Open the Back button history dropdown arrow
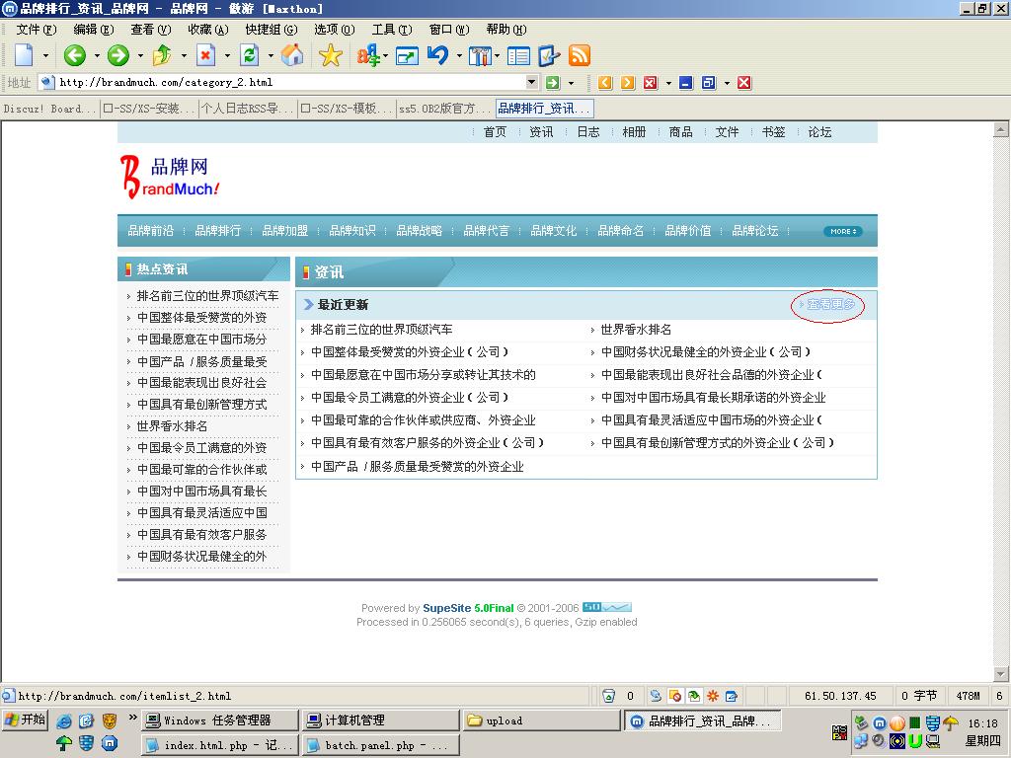This screenshot has width=1011, height=758. coord(97,56)
